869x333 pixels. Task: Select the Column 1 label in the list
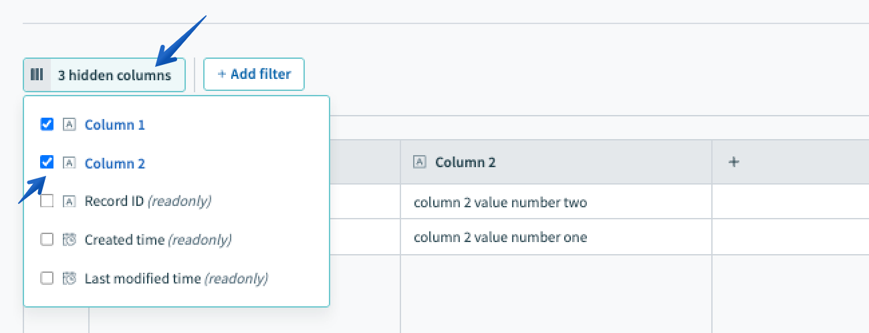point(114,125)
